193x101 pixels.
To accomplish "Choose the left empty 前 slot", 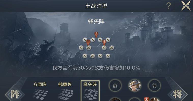I will tap(115, 85).
